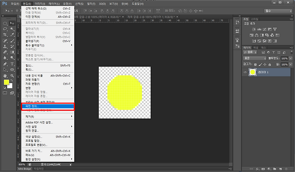This screenshot has height=172, width=295.
Task: Open the 이미지(I) menu
Action: pyautogui.click(x=40, y=4)
